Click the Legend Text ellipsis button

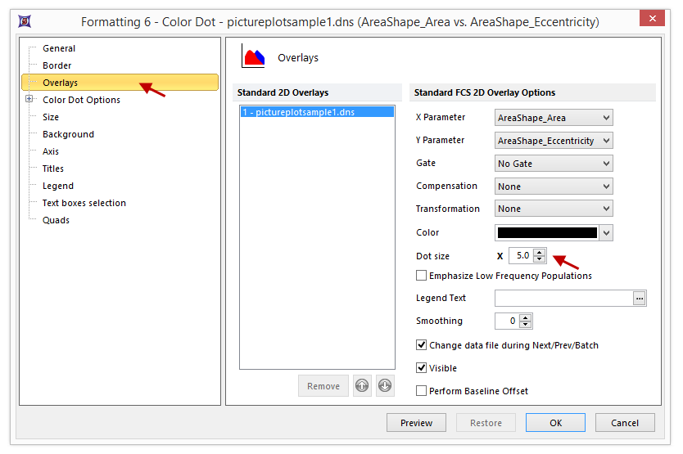pyautogui.click(x=640, y=299)
